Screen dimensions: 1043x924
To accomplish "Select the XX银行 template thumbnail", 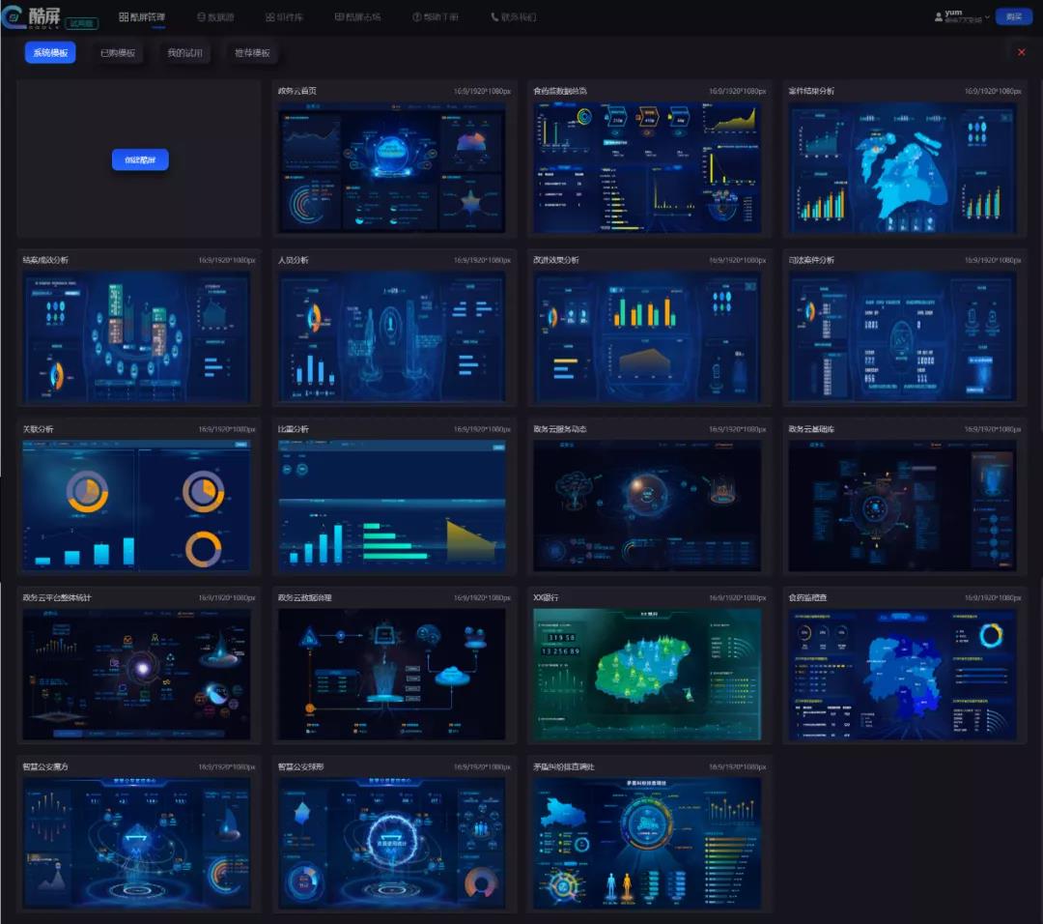I will point(647,674).
